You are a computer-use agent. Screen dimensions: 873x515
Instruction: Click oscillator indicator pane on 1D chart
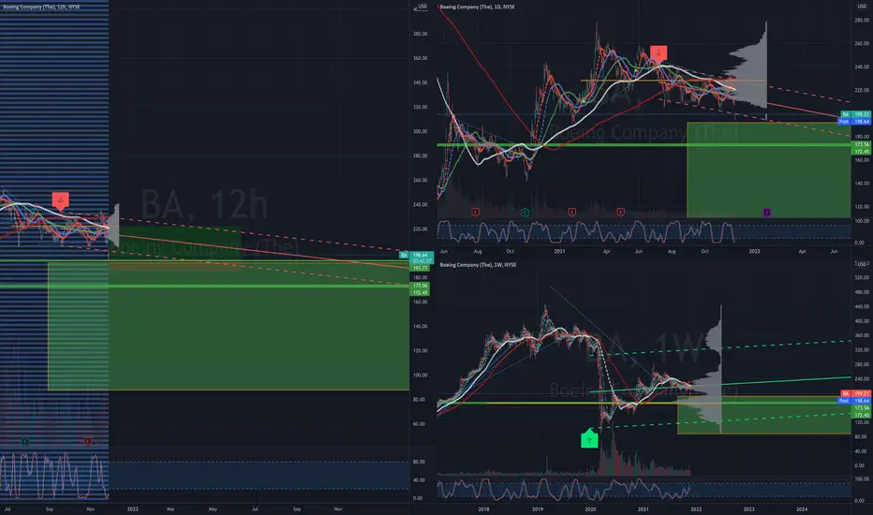tap(644, 231)
